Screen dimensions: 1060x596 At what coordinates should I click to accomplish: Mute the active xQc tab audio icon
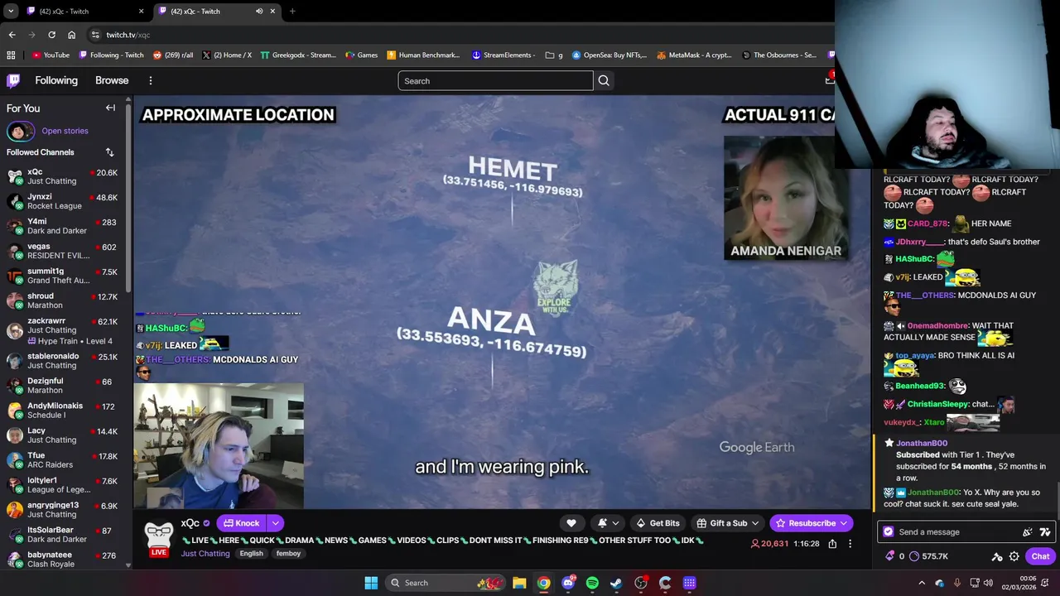[259, 12]
